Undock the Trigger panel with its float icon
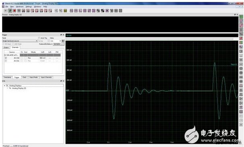244x147 pixels. (x=61, y=35)
